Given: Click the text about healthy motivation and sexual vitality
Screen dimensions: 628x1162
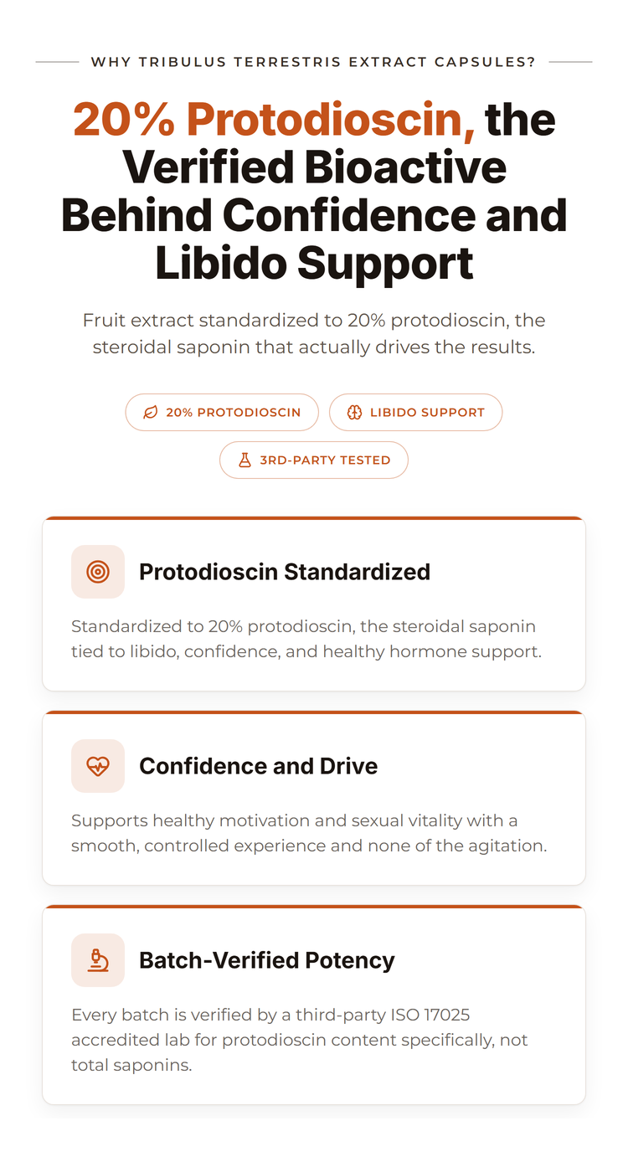Looking at the screenshot, I should [x=309, y=833].
